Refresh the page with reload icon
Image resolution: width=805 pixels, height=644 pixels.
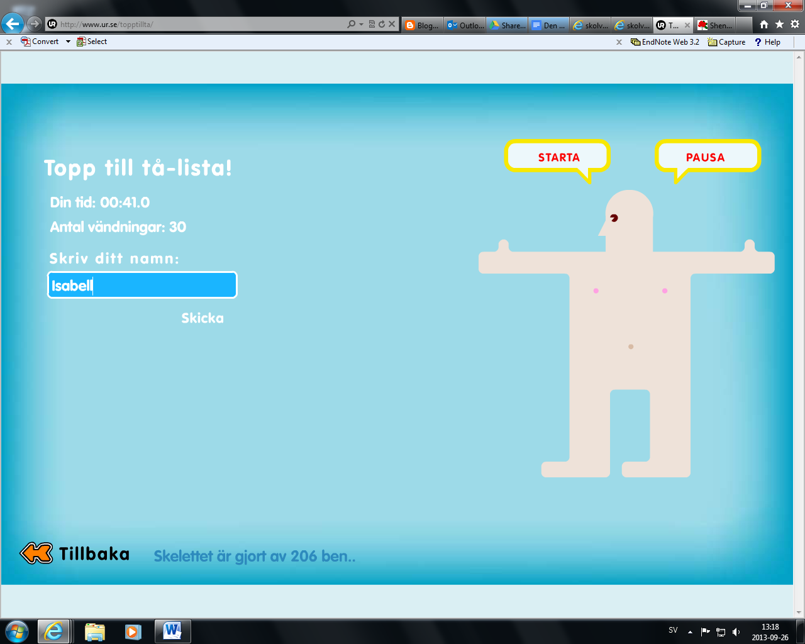(x=381, y=24)
